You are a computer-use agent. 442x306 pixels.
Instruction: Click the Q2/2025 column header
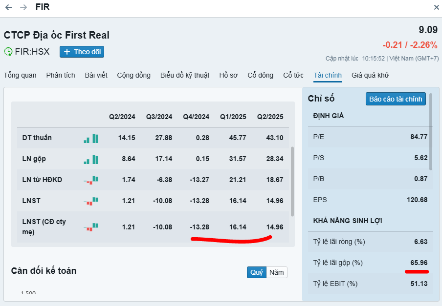tap(270, 117)
